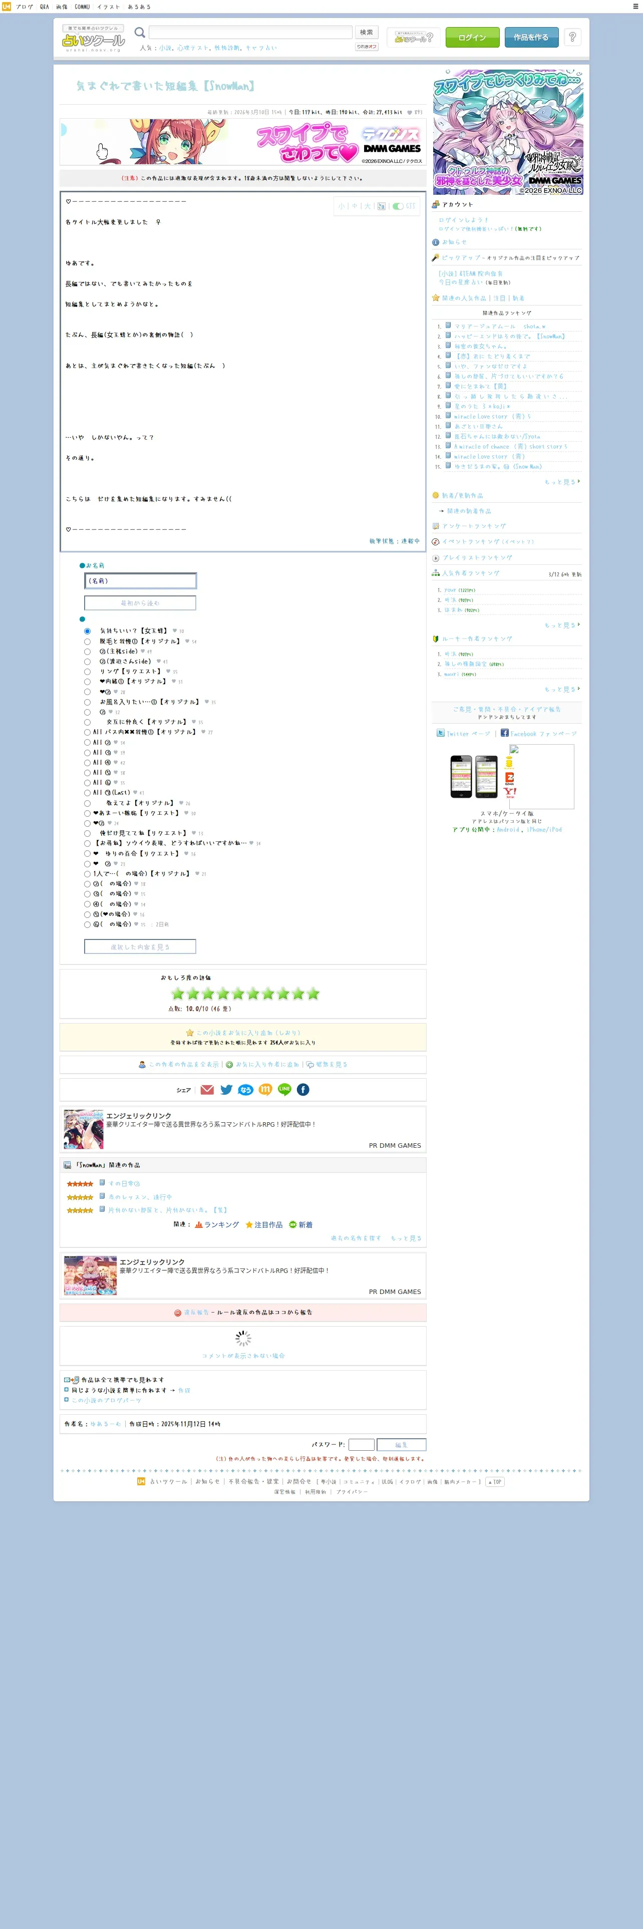Click the speech bubble 感想を見る icon
The width and height of the screenshot is (643, 1929).
coord(310,1064)
